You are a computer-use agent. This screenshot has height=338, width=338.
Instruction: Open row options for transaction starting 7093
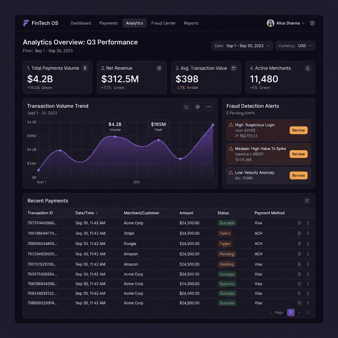[x=308, y=274]
